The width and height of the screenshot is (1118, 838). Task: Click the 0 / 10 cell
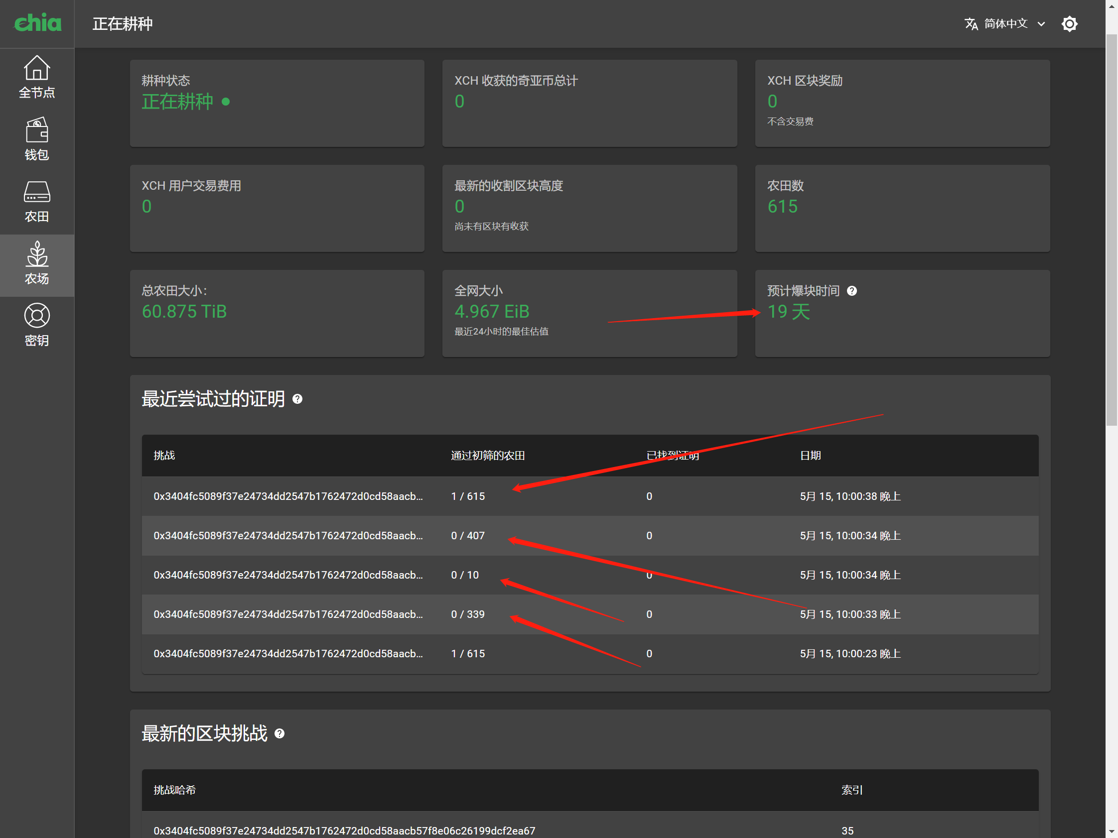(464, 575)
